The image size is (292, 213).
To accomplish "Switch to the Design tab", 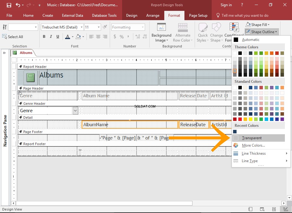I will point(132,16).
